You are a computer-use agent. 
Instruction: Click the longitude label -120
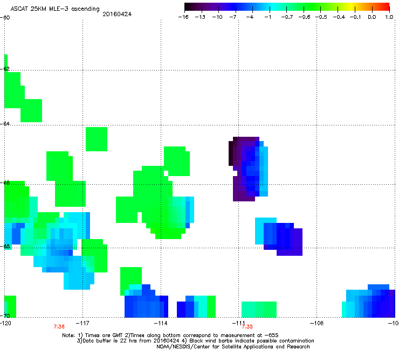pos(5,323)
